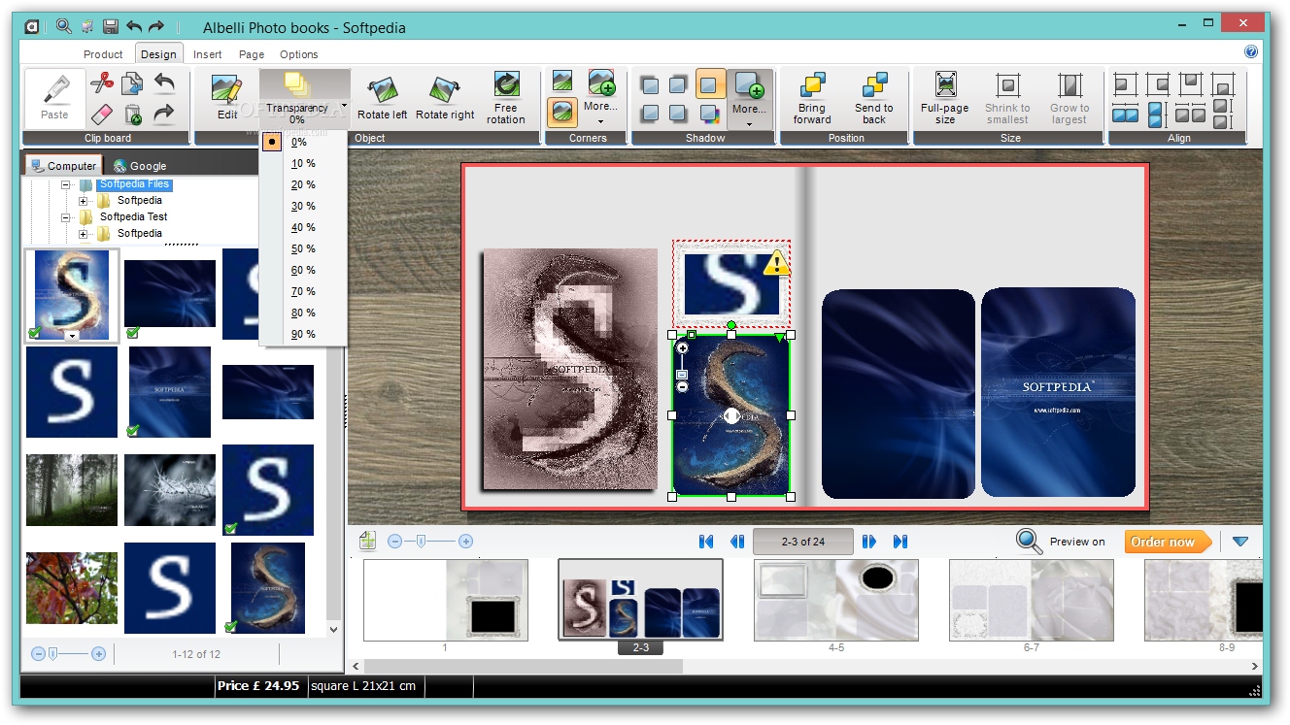
Task: Select 0% transparency radio option
Action: 274,142
